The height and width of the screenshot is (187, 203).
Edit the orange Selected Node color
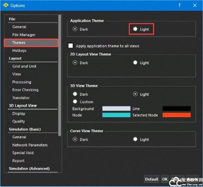(176, 115)
